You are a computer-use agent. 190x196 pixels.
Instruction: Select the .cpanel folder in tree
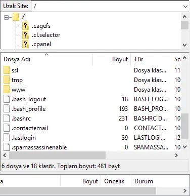click(41, 44)
